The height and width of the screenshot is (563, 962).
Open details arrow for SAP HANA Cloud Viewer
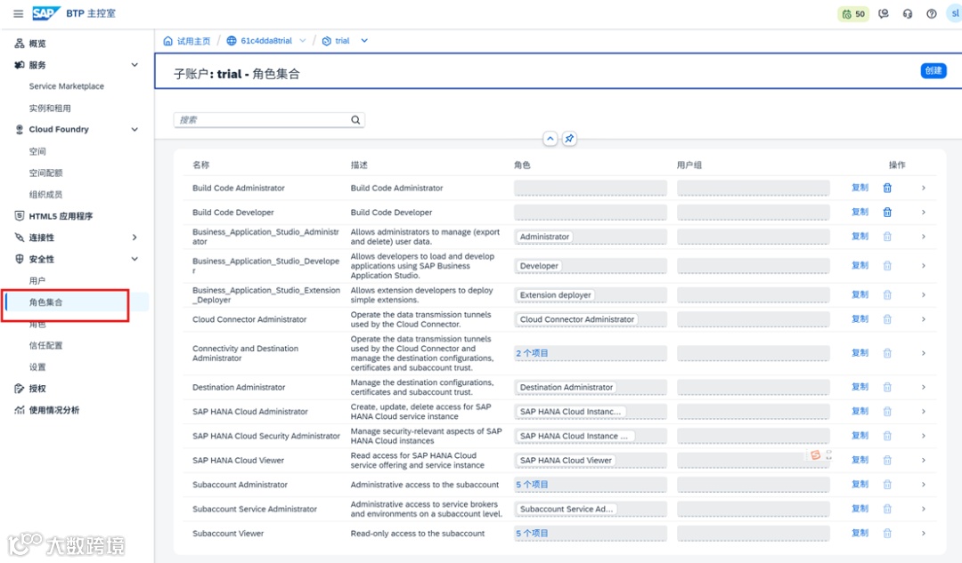click(x=924, y=460)
